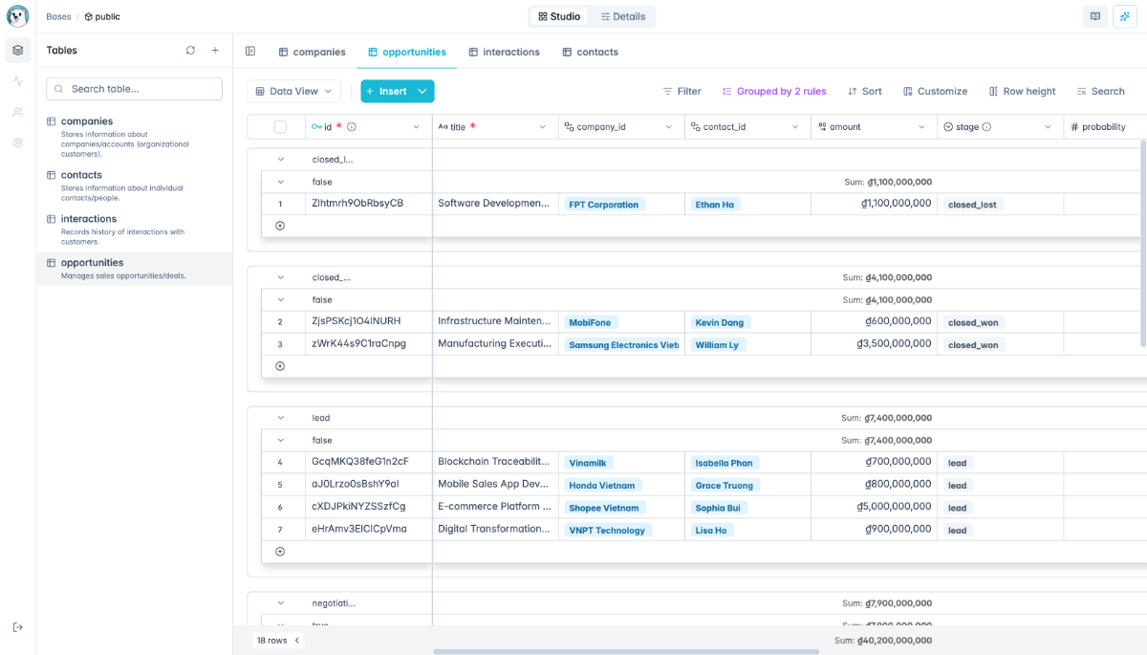
Task: Open the companies tab
Action: click(312, 52)
